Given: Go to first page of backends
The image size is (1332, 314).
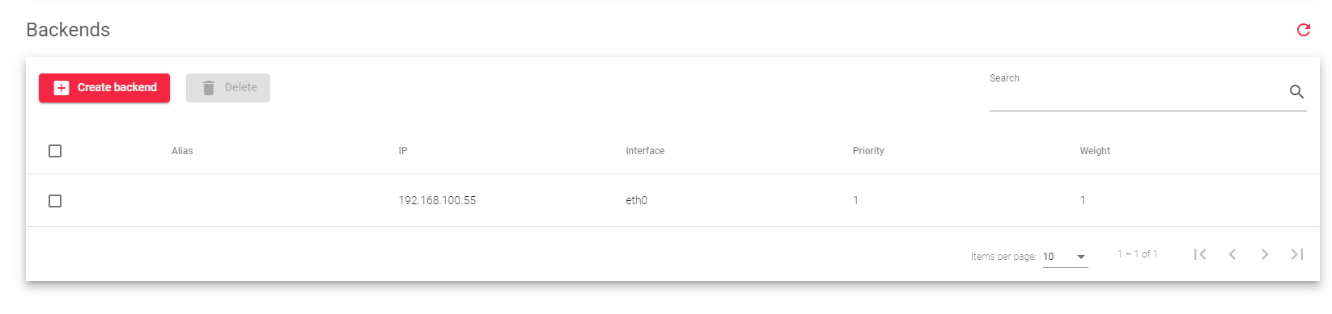Looking at the screenshot, I should pyautogui.click(x=1200, y=254).
